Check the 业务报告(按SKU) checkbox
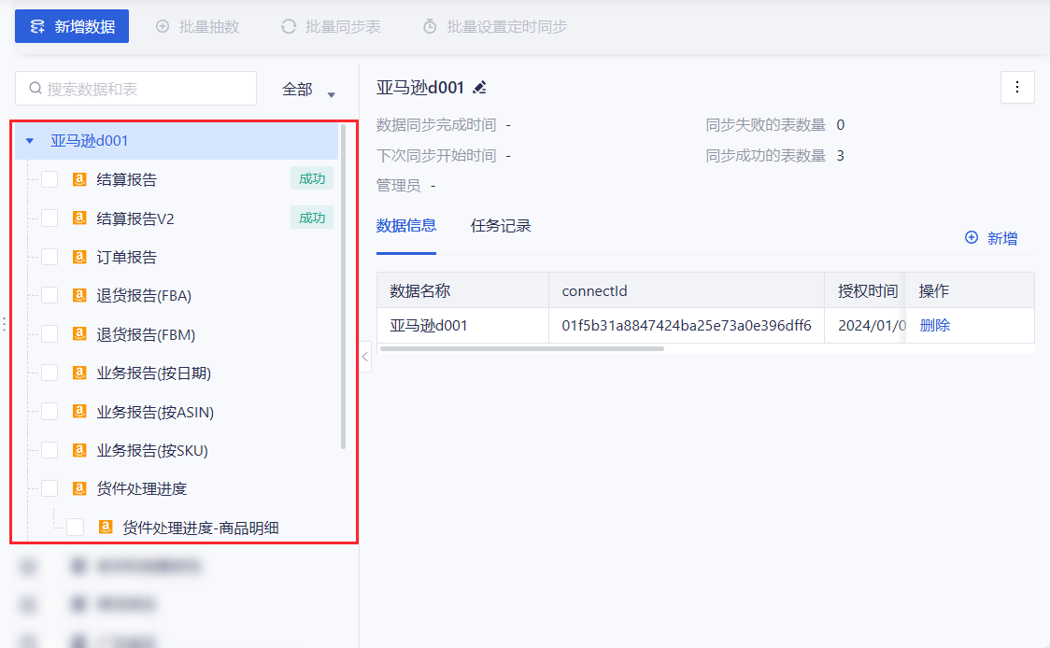This screenshot has width=1050, height=648. (50, 450)
